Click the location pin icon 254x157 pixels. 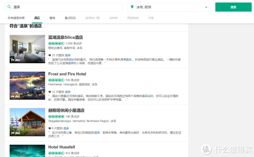point(132,7)
